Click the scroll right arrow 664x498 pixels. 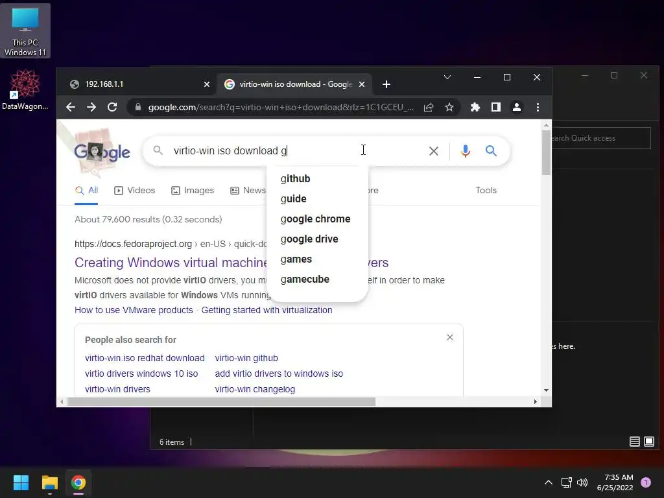click(535, 401)
